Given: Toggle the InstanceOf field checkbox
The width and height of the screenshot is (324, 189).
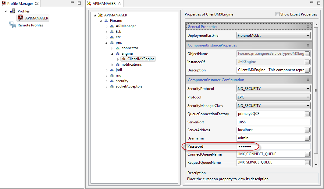Looking at the screenshot, I should (307, 62).
